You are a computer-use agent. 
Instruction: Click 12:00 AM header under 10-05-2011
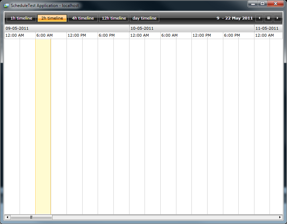click(145, 35)
